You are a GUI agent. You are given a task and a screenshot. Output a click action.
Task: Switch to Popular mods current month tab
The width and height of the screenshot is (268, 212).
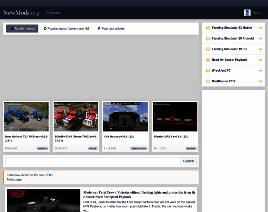(x=68, y=28)
